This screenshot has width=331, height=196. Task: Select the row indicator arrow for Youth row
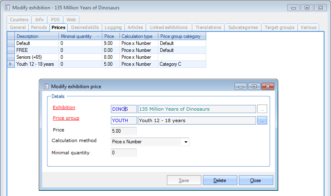(11, 64)
